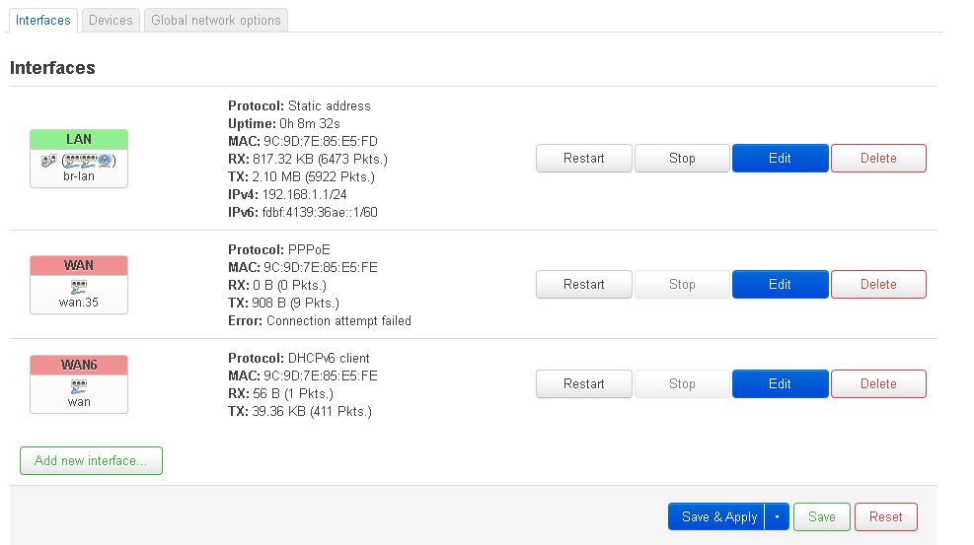Screen dimensions: 974x545
Task: Delete the WAN6 interface
Action: click(878, 383)
